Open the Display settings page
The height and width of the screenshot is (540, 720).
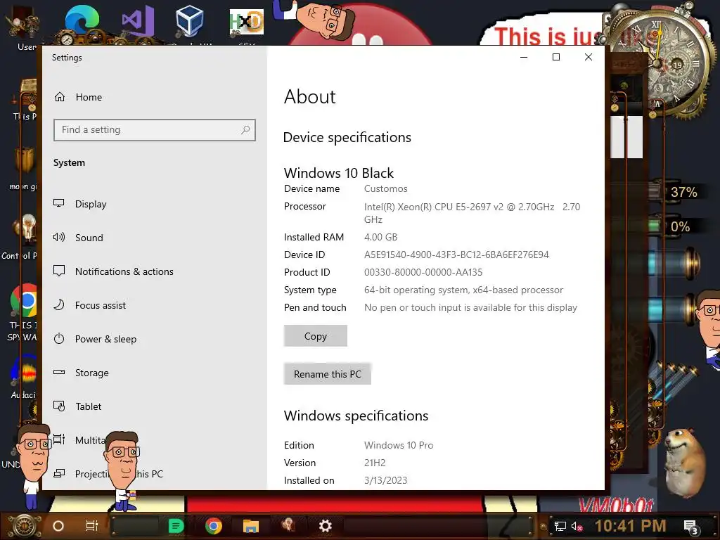click(x=91, y=204)
